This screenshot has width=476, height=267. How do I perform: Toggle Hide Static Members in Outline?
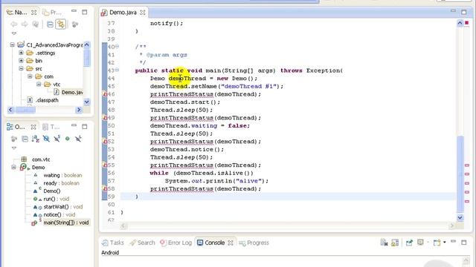[x=57, y=139]
